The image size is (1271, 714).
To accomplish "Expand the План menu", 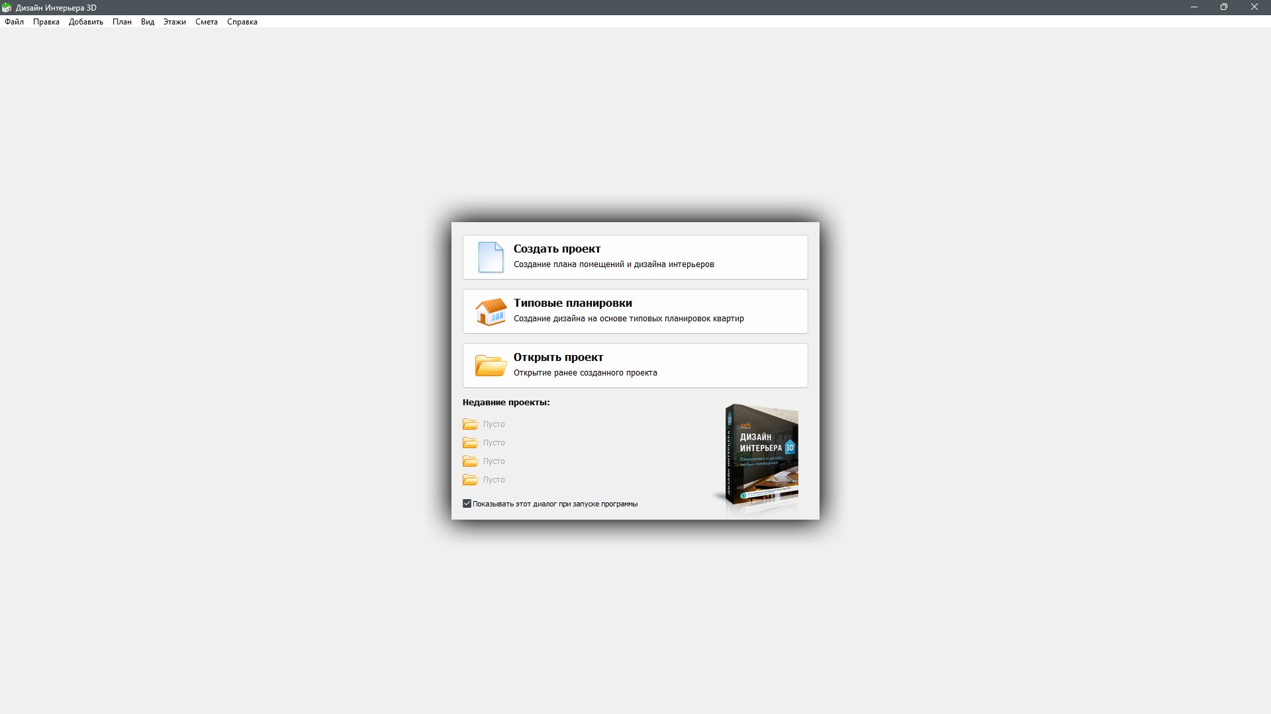I will [122, 22].
